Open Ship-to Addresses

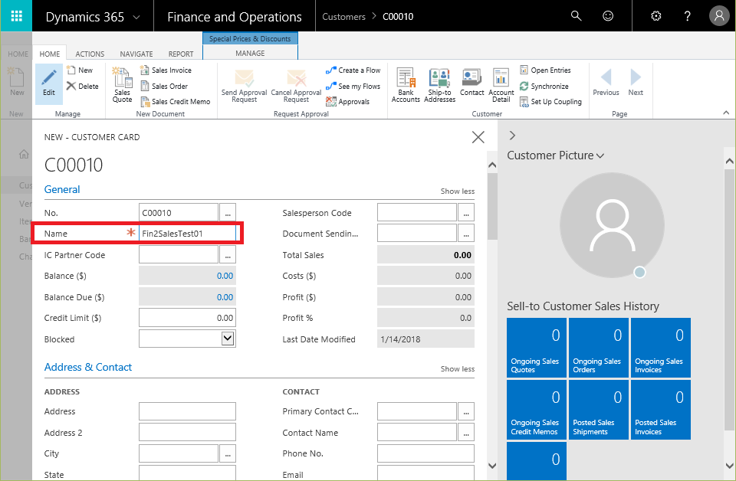click(440, 85)
